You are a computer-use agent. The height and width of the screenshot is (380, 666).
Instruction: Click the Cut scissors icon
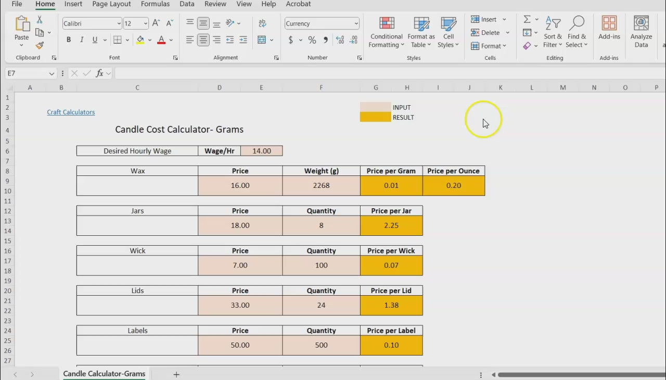click(x=40, y=20)
